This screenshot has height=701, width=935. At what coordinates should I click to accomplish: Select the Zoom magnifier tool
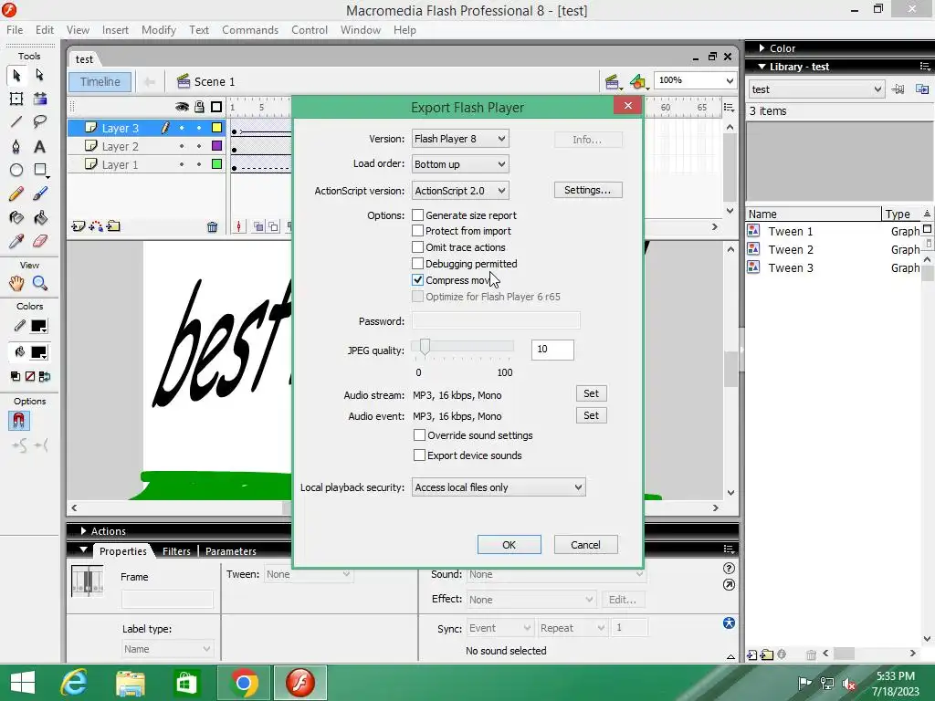tap(40, 283)
